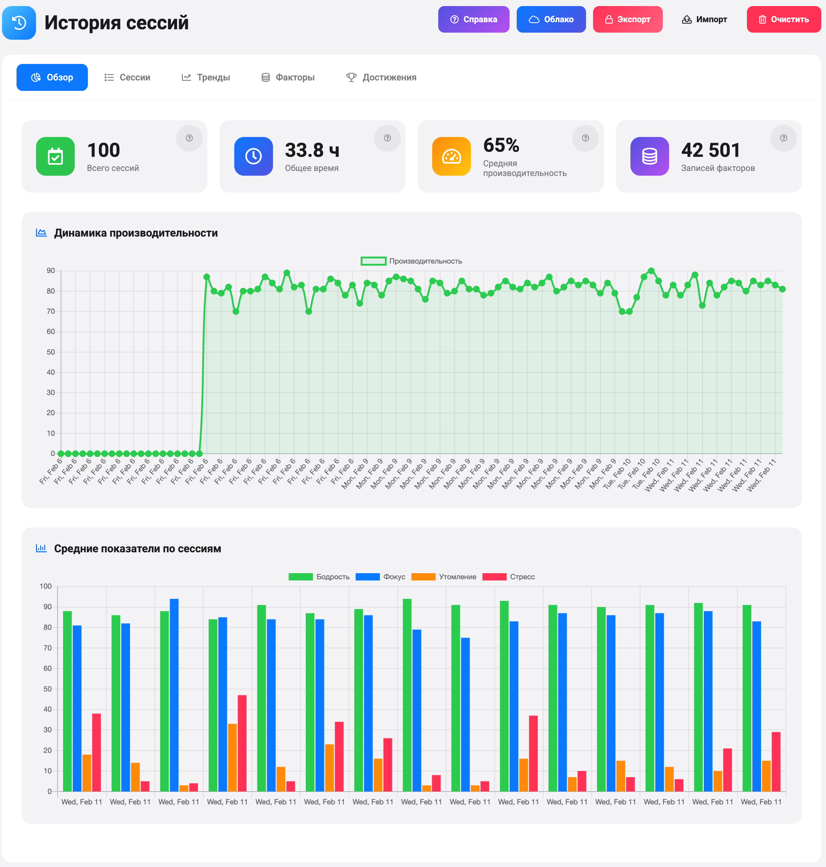This screenshot has width=826, height=867.
Task: Switch to the Сессии tab
Action: pyautogui.click(x=127, y=77)
